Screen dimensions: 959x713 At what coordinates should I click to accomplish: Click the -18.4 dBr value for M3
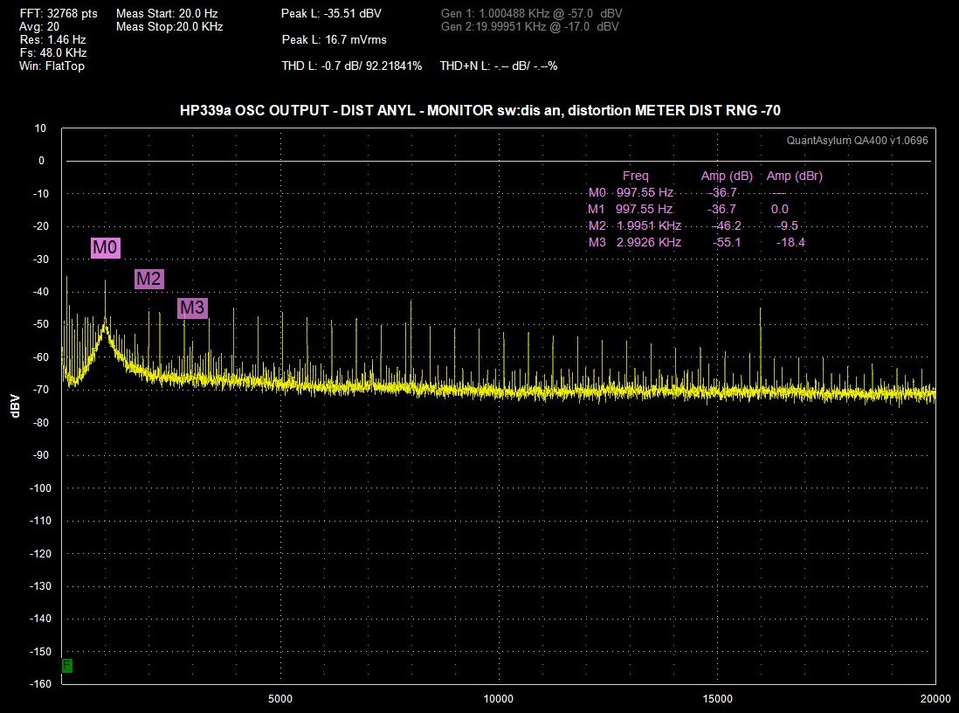click(x=790, y=242)
